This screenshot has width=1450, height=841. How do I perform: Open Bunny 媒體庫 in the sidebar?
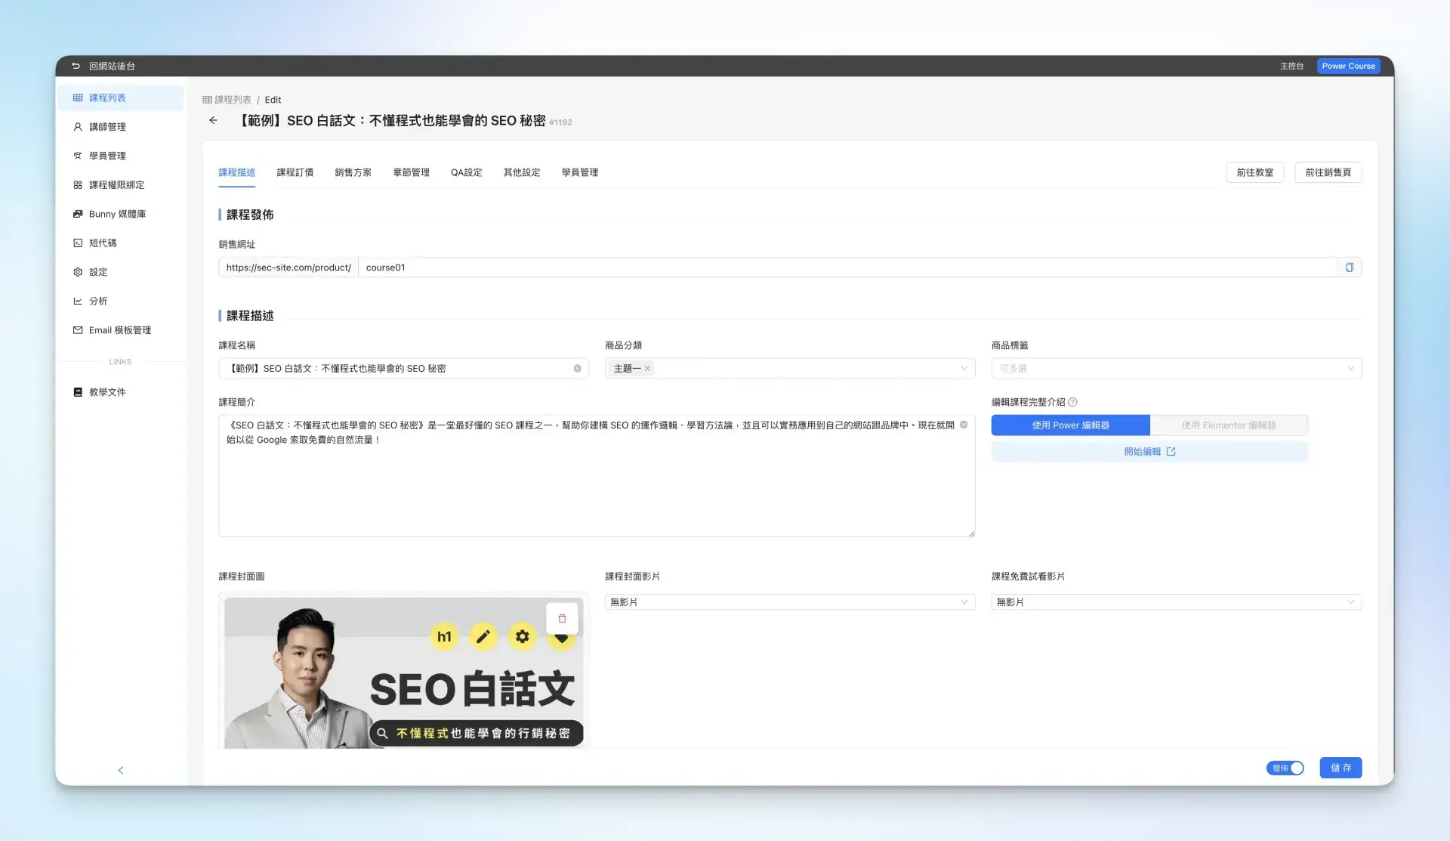point(116,214)
